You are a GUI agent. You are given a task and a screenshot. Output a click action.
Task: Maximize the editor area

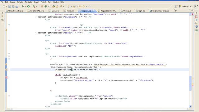click(x=192, y=10)
